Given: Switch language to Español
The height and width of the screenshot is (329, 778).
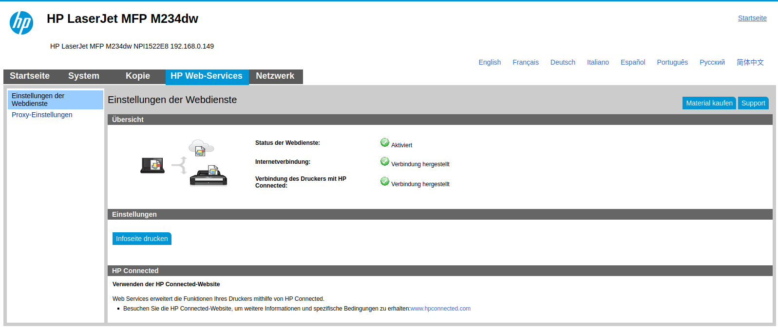Looking at the screenshot, I should point(633,62).
